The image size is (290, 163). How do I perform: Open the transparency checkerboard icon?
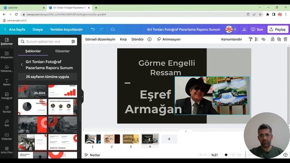tap(256, 39)
